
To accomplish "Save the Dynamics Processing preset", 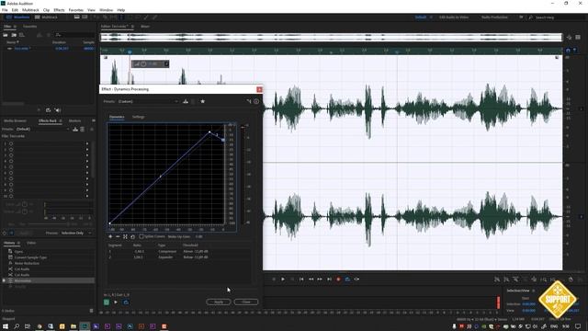I will pyautogui.click(x=186, y=101).
